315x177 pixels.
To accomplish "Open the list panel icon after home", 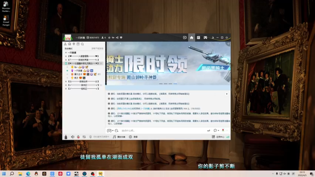I will [198, 37].
